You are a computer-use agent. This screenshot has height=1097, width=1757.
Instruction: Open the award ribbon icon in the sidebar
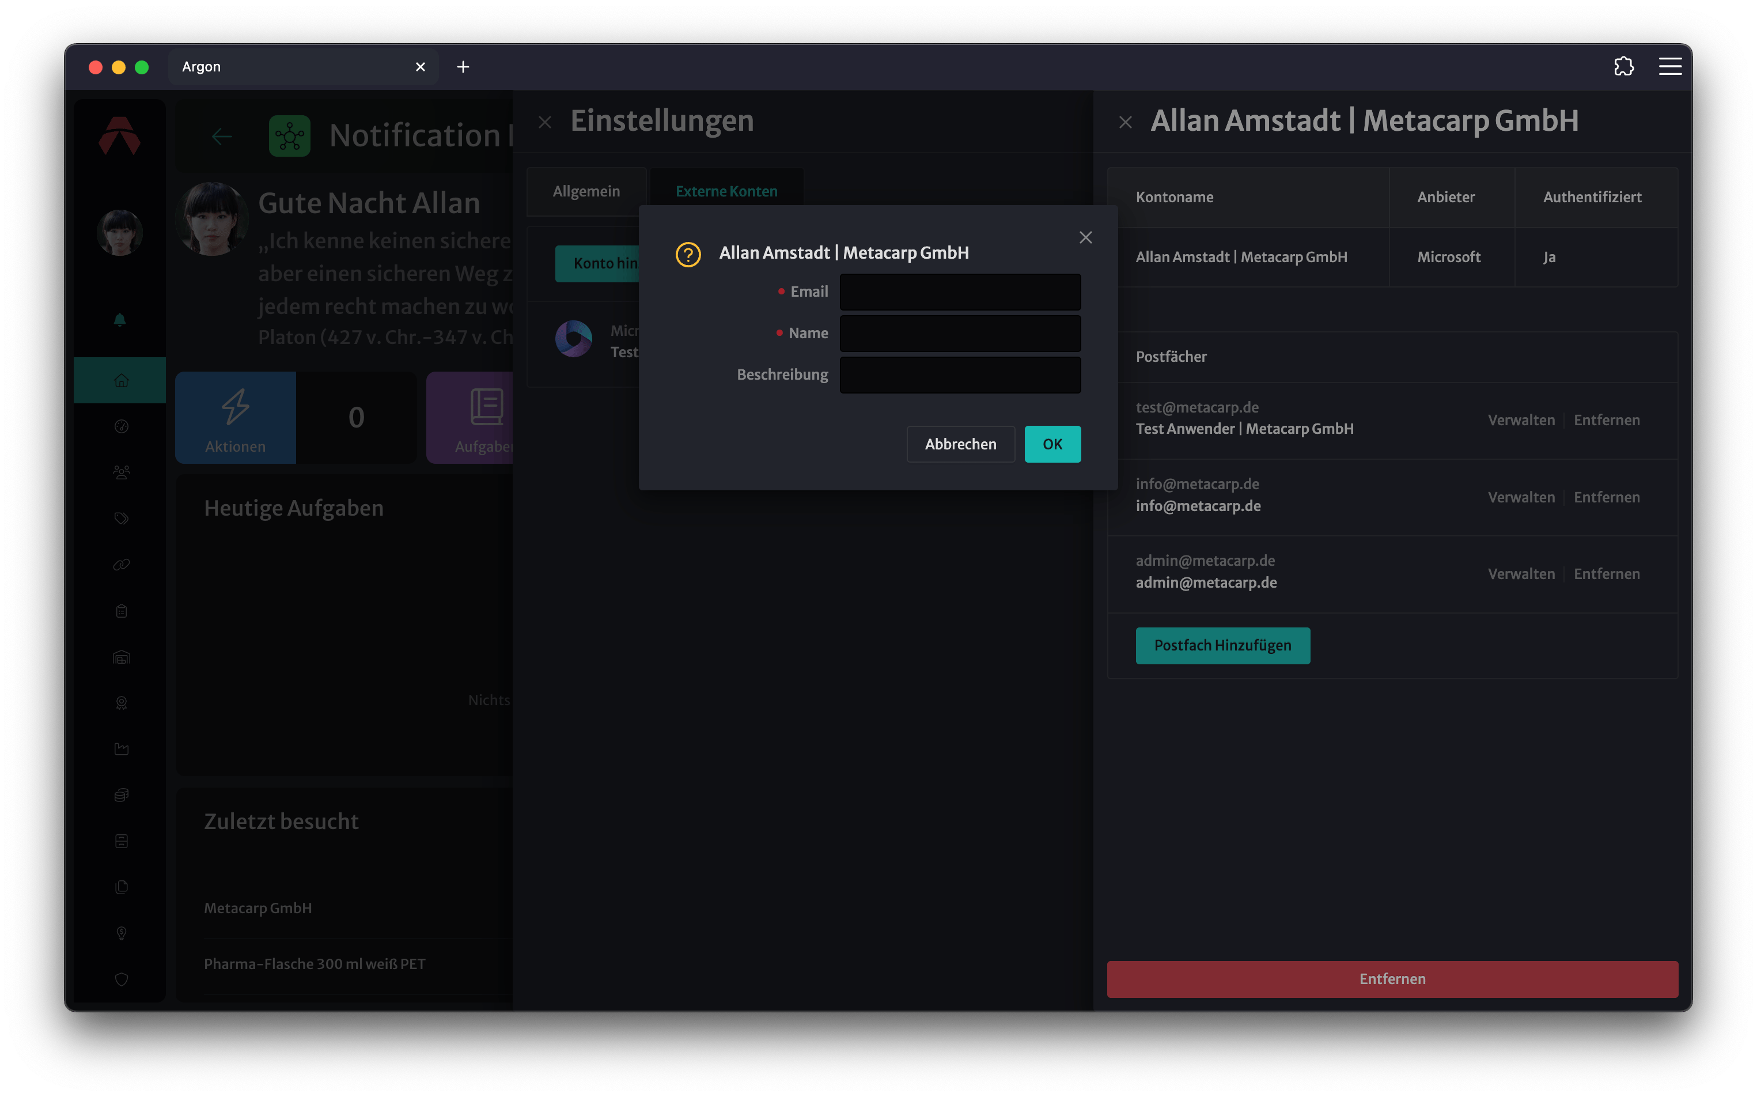[x=121, y=703]
